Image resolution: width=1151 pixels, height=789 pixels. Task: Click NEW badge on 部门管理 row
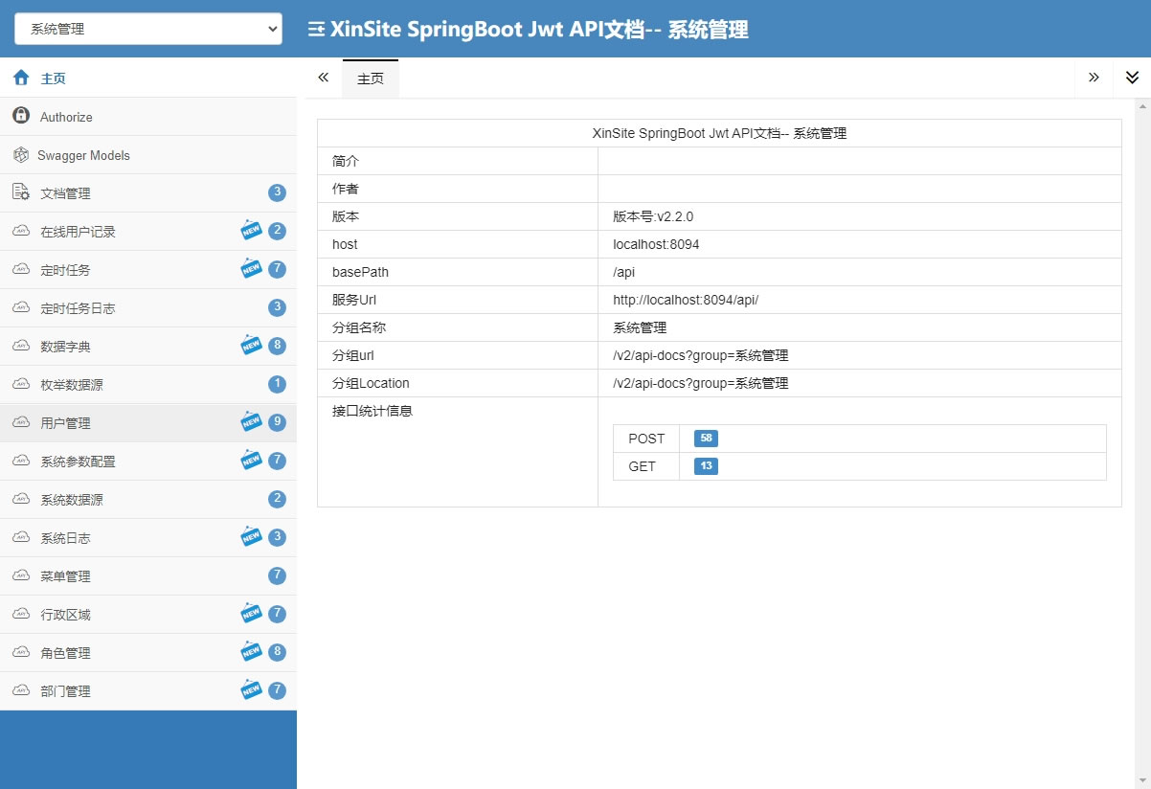coord(251,689)
